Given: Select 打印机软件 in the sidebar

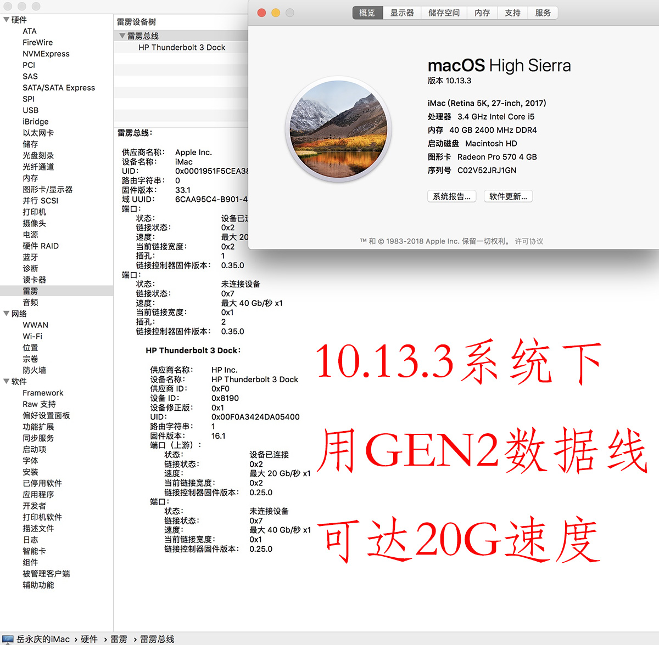Looking at the screenshot, I should tap(42, 517).
